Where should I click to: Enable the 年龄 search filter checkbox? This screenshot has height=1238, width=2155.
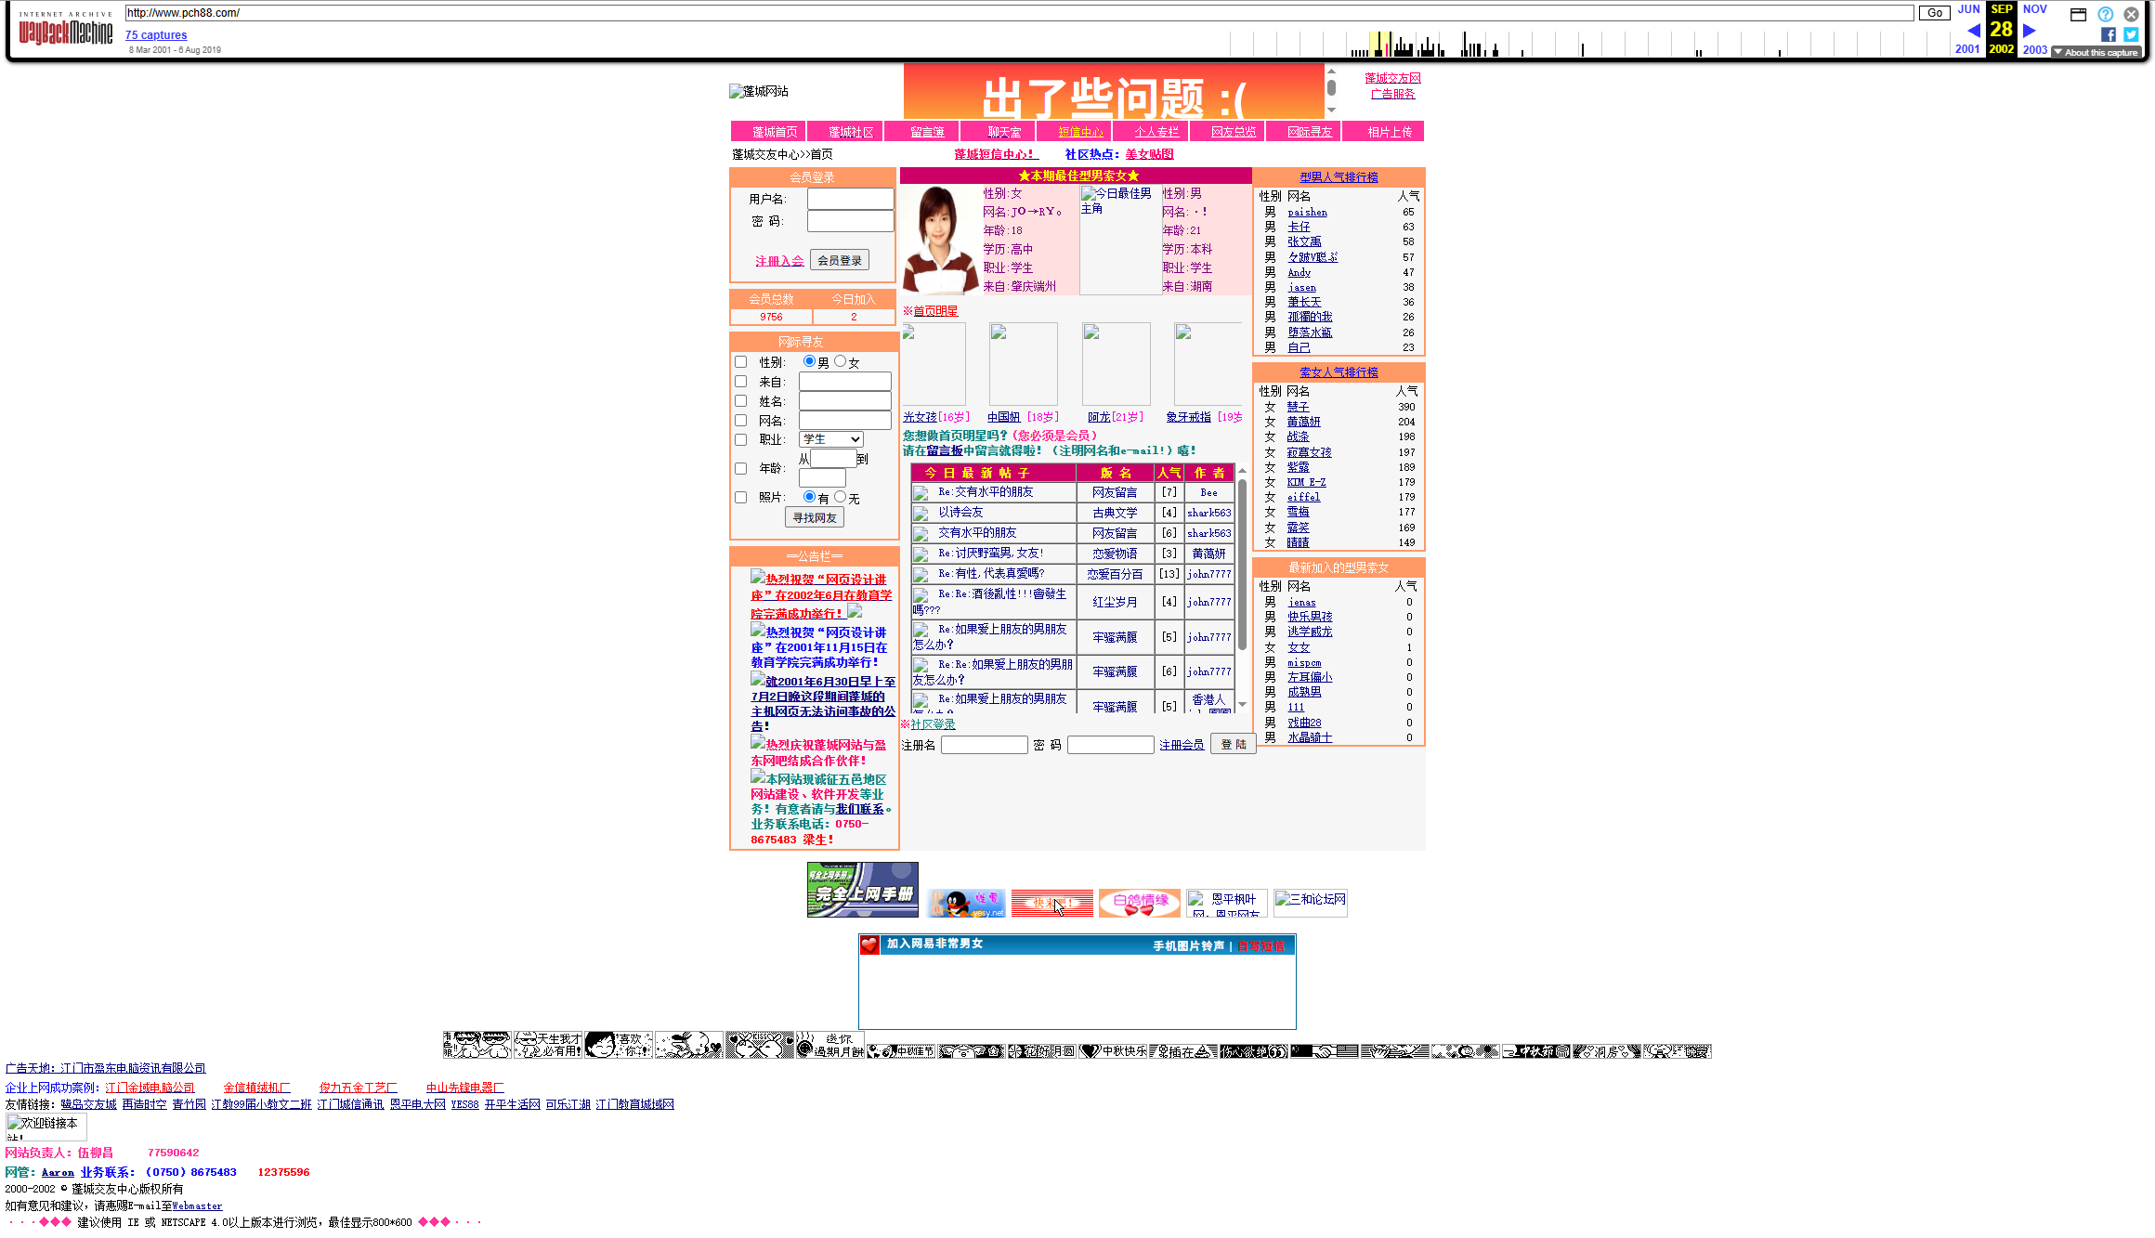click(740, 469)
